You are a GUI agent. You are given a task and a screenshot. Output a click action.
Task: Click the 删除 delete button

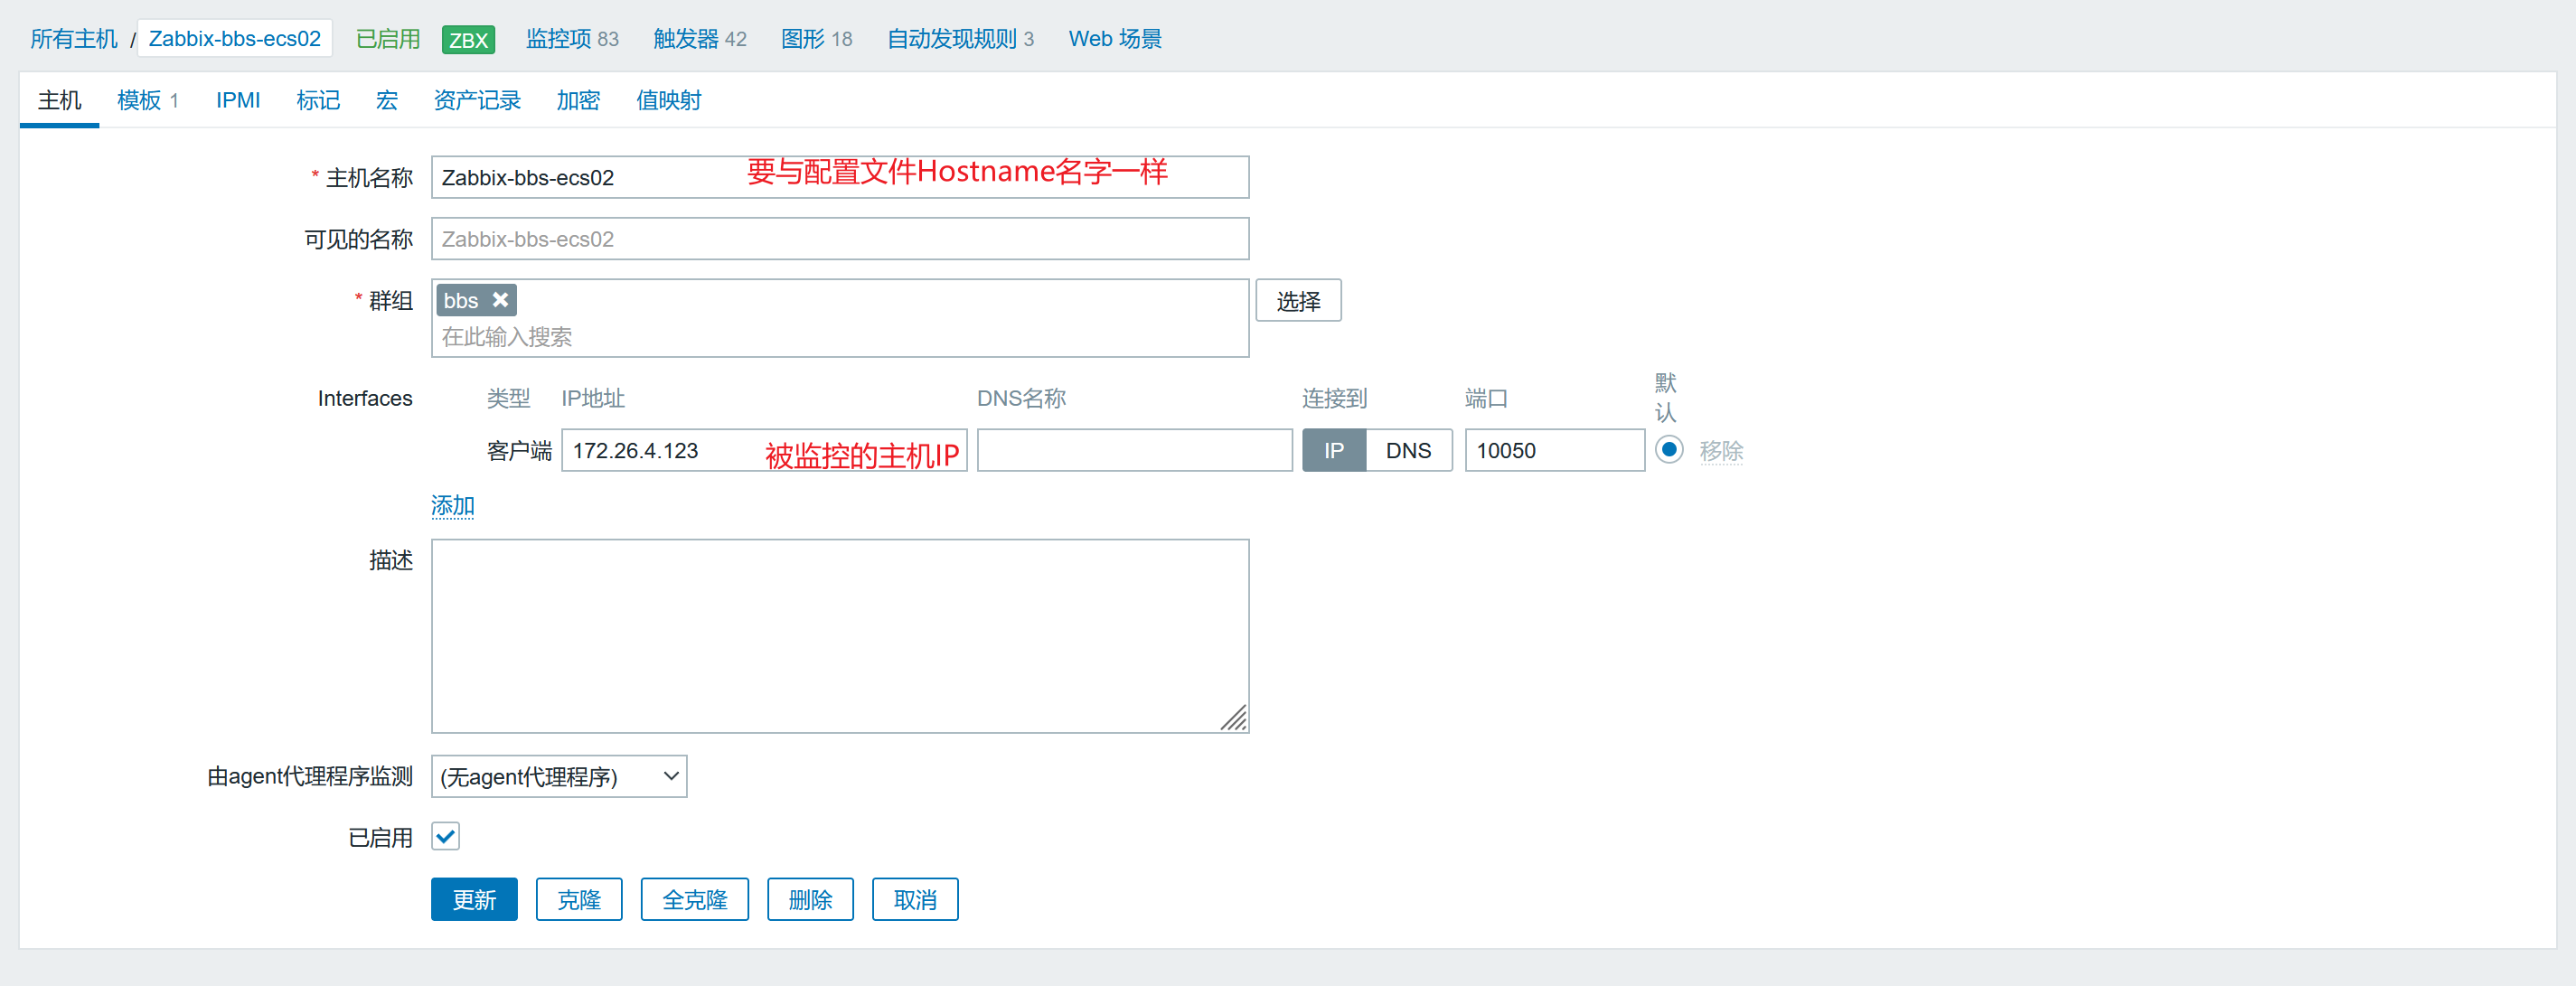coord(810,899)
